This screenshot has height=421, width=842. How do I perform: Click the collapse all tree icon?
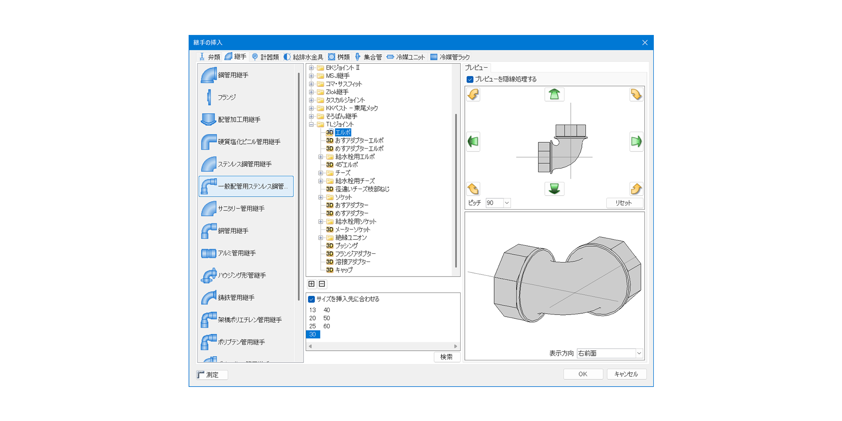click(x=322, y=284)
